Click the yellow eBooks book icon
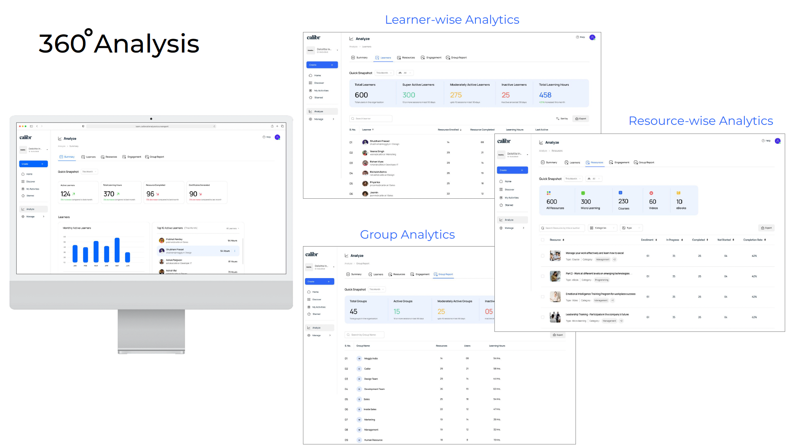The image size is (799, 448). coord(678,193)
